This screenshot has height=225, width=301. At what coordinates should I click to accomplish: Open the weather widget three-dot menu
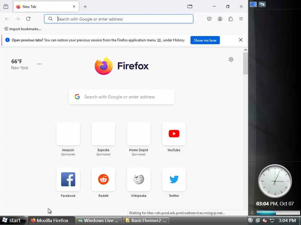(x=39, y=64)
